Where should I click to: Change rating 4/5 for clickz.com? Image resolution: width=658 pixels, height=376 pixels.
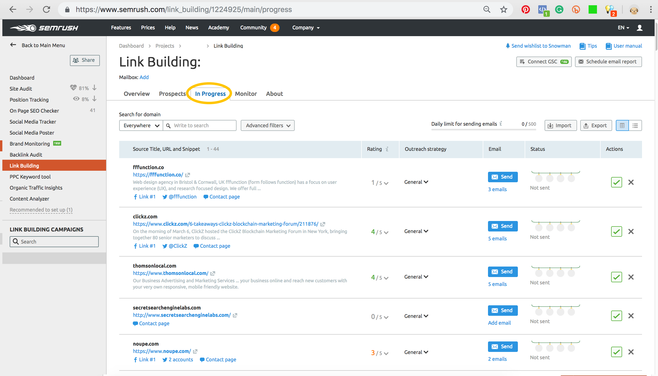380,232
